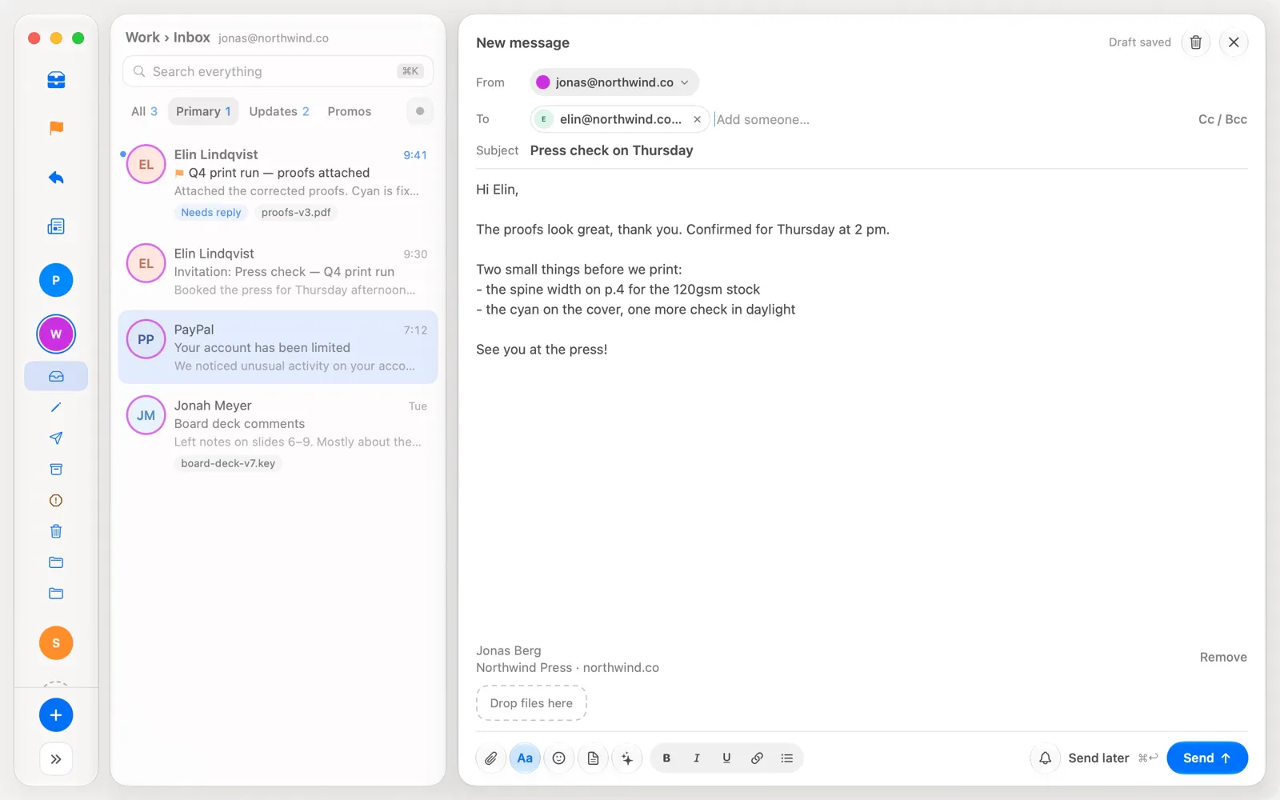Open the reply arrow view in sidebar

pyautogui.click(x=56, y=178)
